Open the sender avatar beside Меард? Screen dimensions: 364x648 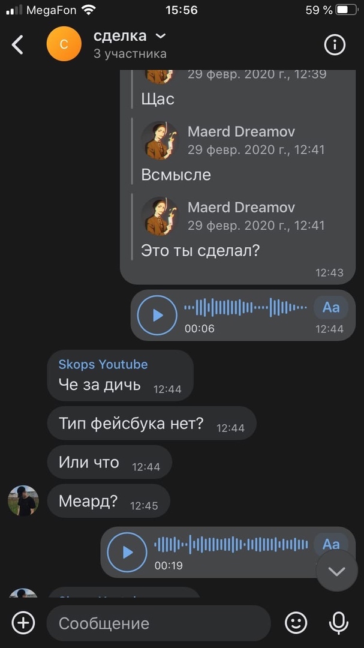[23, 500]
